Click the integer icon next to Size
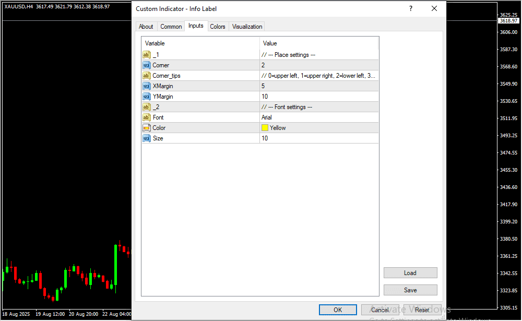Screen dimensions: 522x321 coord(146,138)
